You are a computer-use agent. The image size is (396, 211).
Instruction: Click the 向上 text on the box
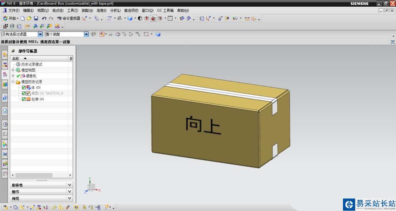click(203, 125)
